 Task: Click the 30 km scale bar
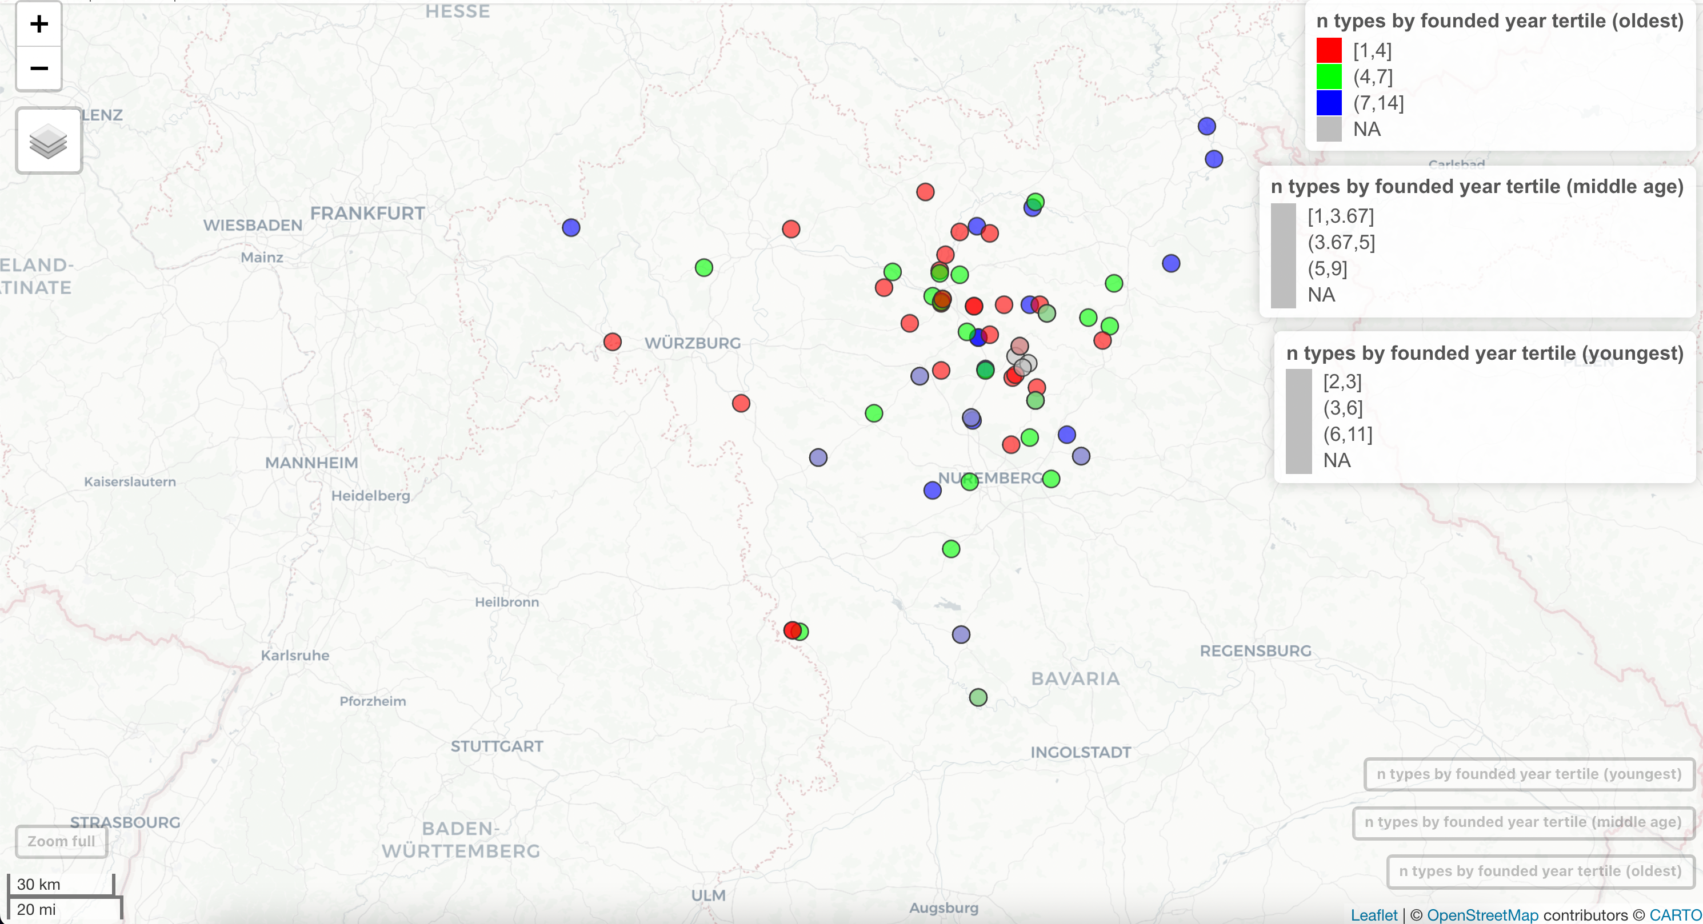click(59, 885)
